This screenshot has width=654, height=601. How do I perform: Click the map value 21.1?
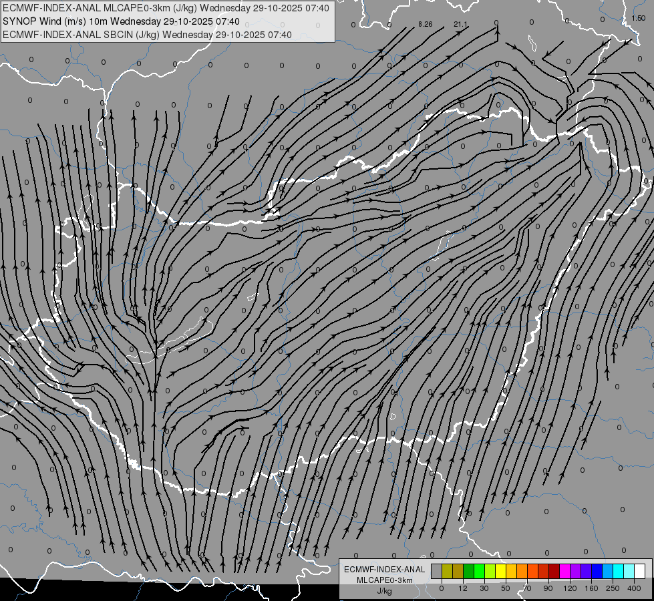coord(460,24)
